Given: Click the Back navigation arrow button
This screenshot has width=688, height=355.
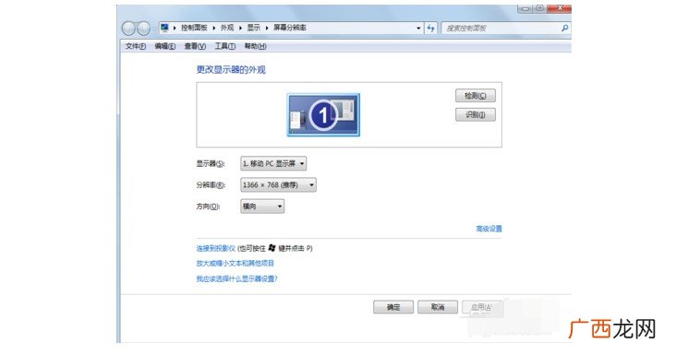Looking at the screenshot, I should point(128,29).
